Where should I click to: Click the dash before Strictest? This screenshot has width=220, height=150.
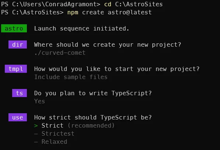[x=36, y=134]
